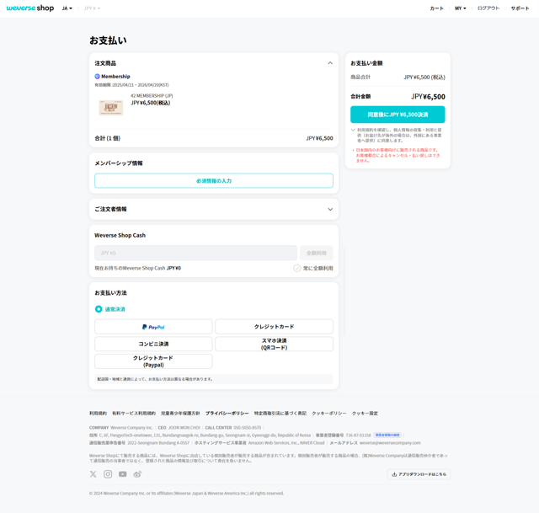Viewport: 539px width, 513px height.
Task: Open the Weibo social link
Action: pyautogui.click(x=137, y=474)
